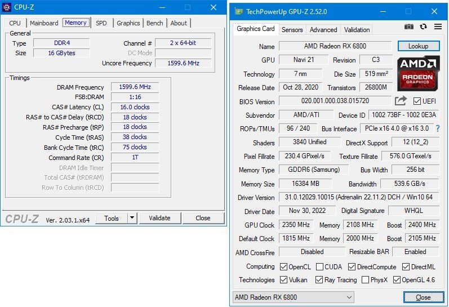Toggle the Vulkan checkbox

[283, 280]
